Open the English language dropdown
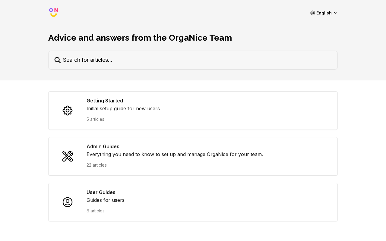 click(x=324, y=13)
